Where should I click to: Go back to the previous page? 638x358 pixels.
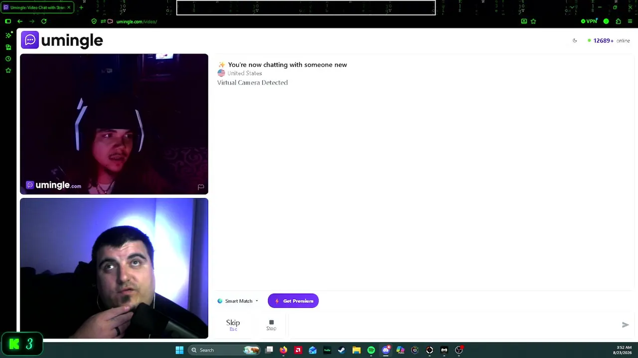pyautogui.click(x=20, y=21)
